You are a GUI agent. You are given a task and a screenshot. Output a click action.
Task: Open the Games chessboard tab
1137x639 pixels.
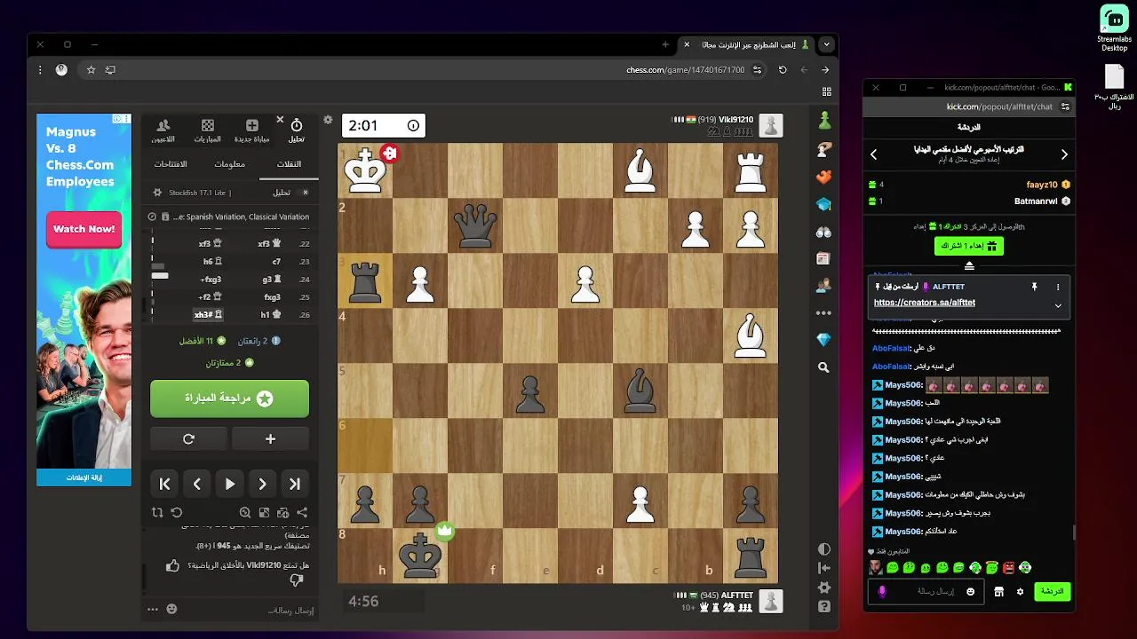[208, 130]
